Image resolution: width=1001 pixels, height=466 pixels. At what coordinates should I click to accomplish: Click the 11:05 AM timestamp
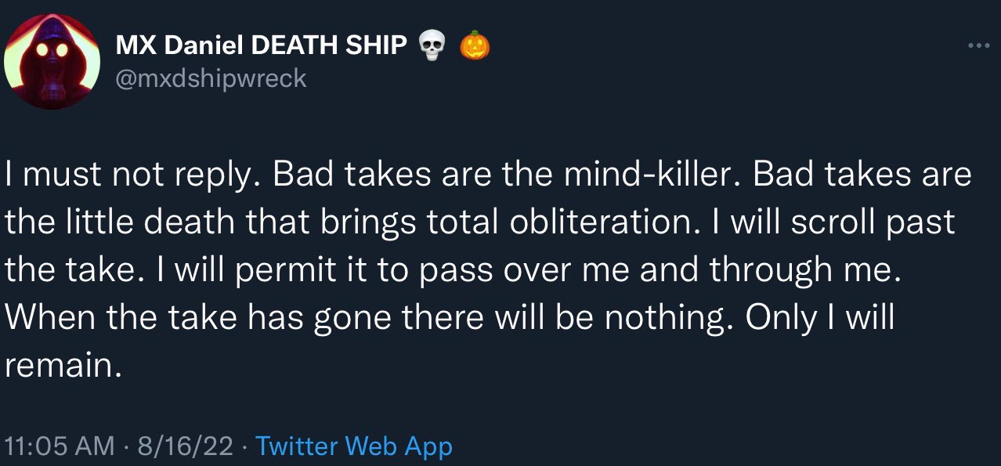point(60,446)
